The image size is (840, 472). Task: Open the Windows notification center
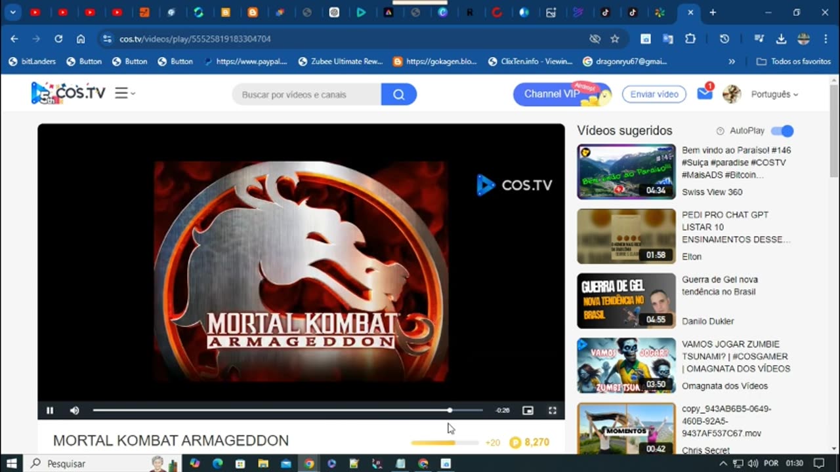pyautogui.click(x=818, y=463)
